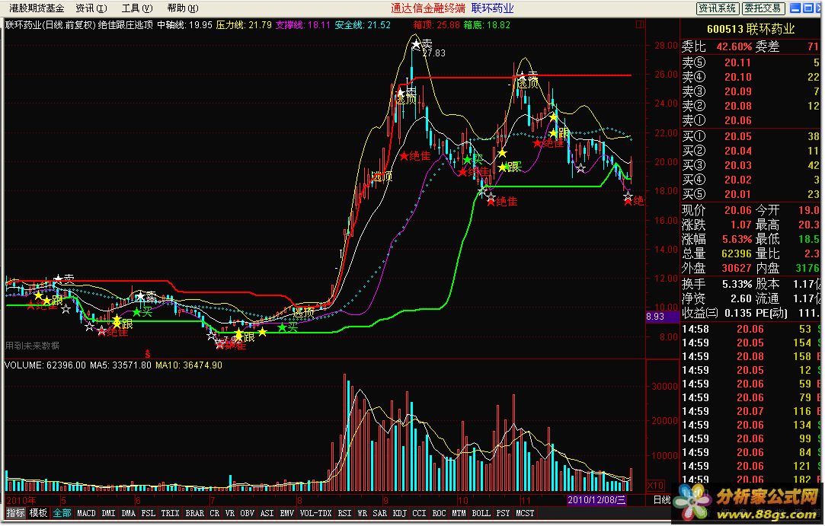Open the 资讯(I) menu
The width and height of the screenshot is (825, 526).
[91, 8]
